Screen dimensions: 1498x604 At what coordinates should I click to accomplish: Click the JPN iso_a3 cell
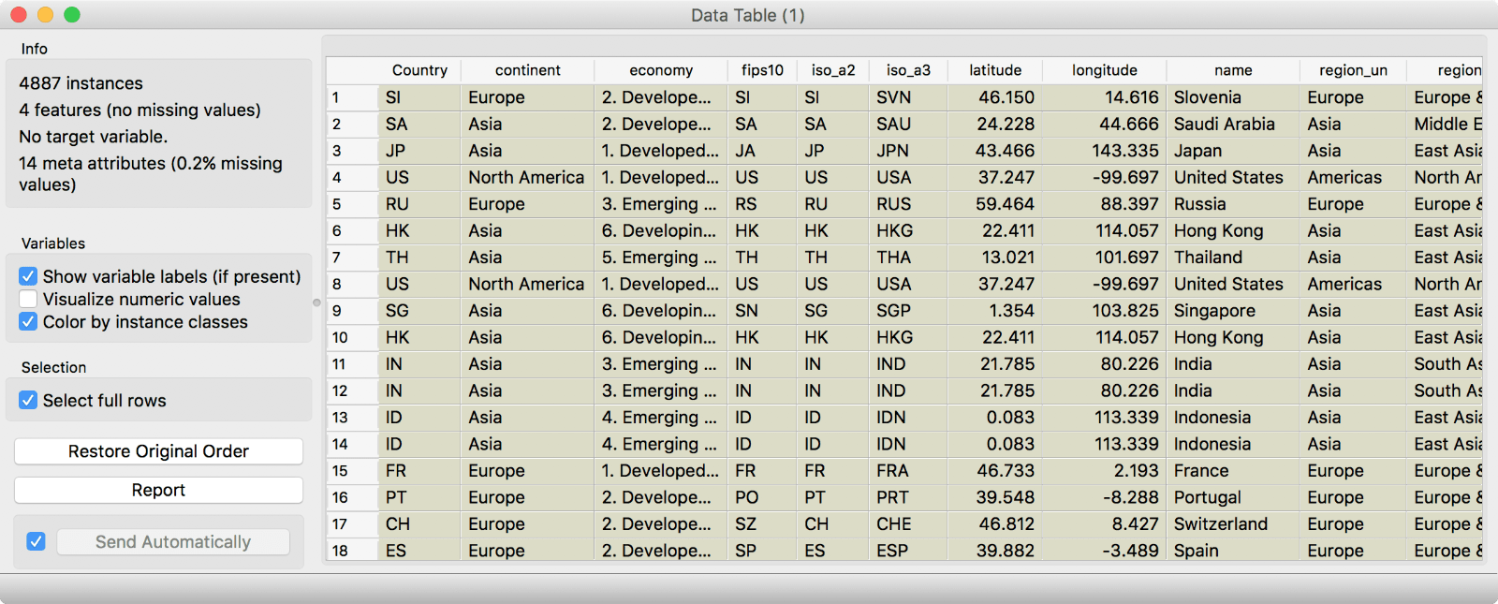[908, 151]
